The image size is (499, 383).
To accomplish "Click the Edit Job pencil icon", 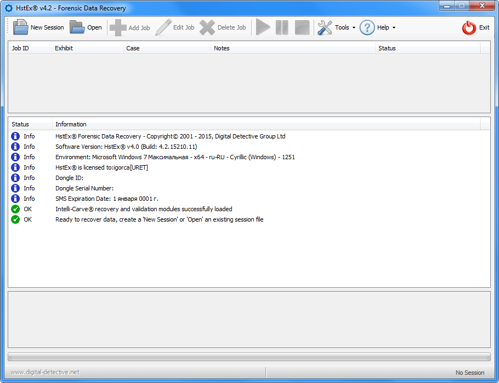I will click(x=163, y=27).
